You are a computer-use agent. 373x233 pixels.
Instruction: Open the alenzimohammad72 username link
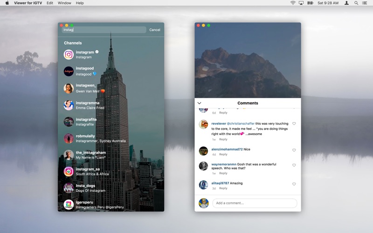tap(227, 149)
